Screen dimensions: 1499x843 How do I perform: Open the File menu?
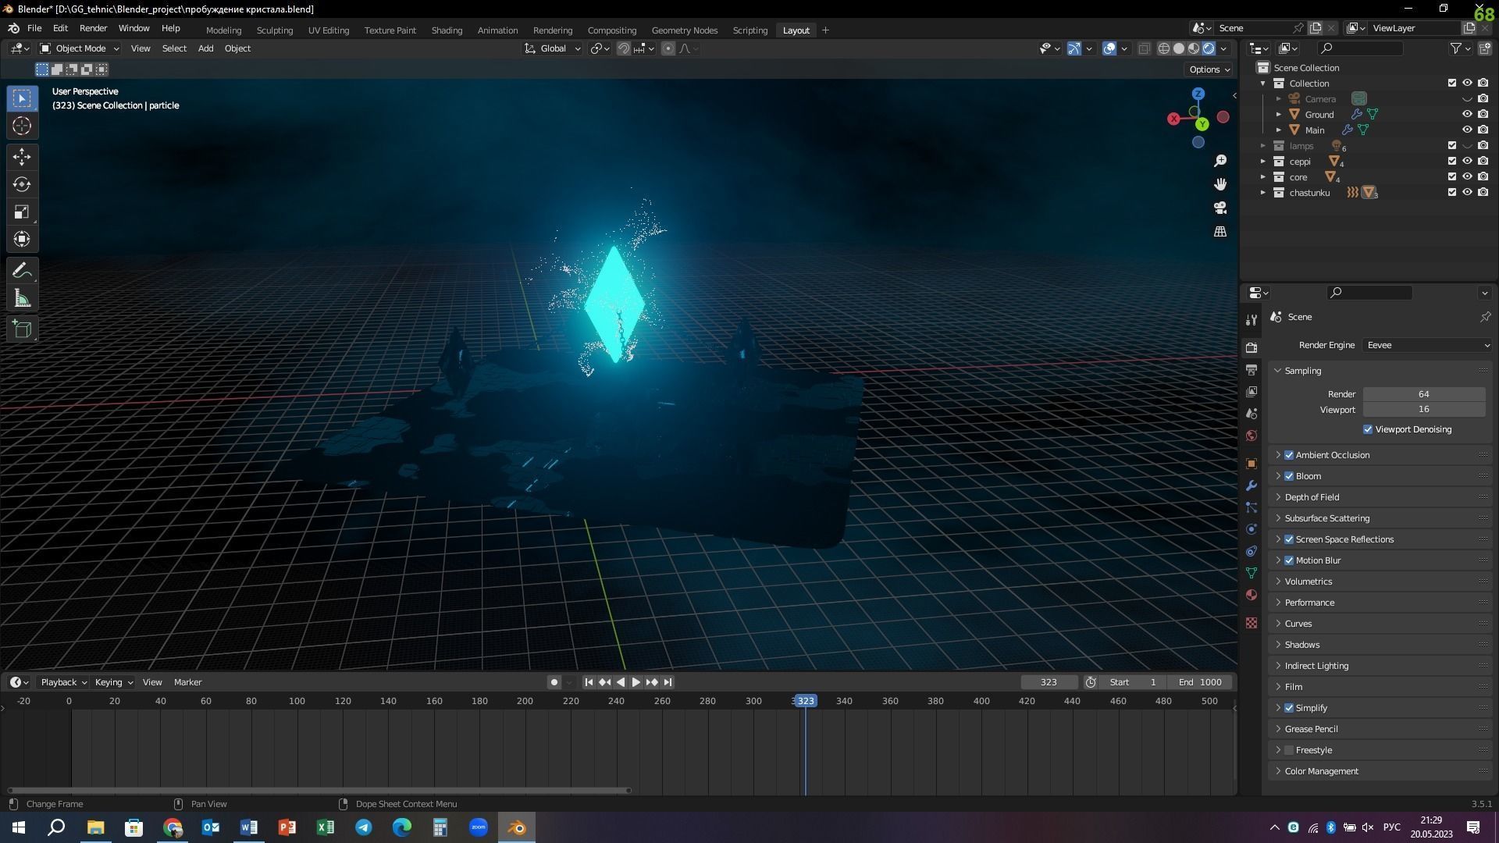(x=34, y=28)
